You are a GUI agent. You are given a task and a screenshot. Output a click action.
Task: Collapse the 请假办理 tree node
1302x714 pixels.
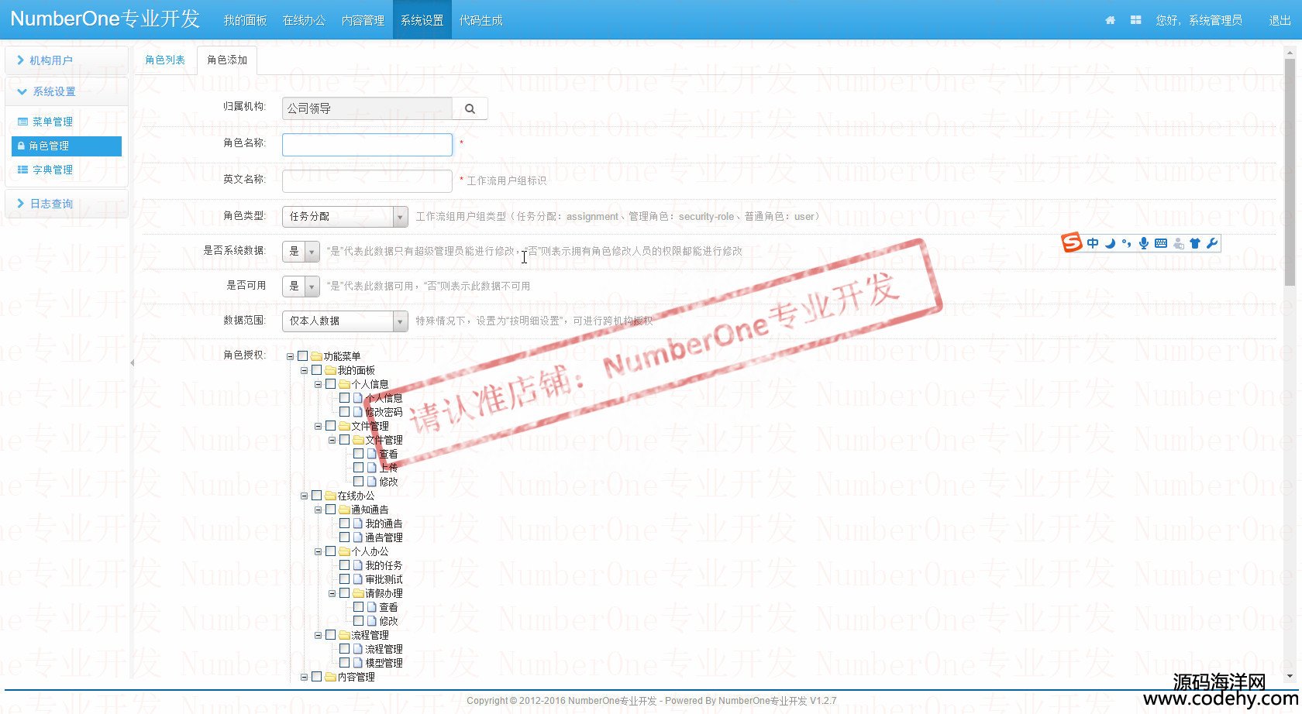click(x=332, y=594)
